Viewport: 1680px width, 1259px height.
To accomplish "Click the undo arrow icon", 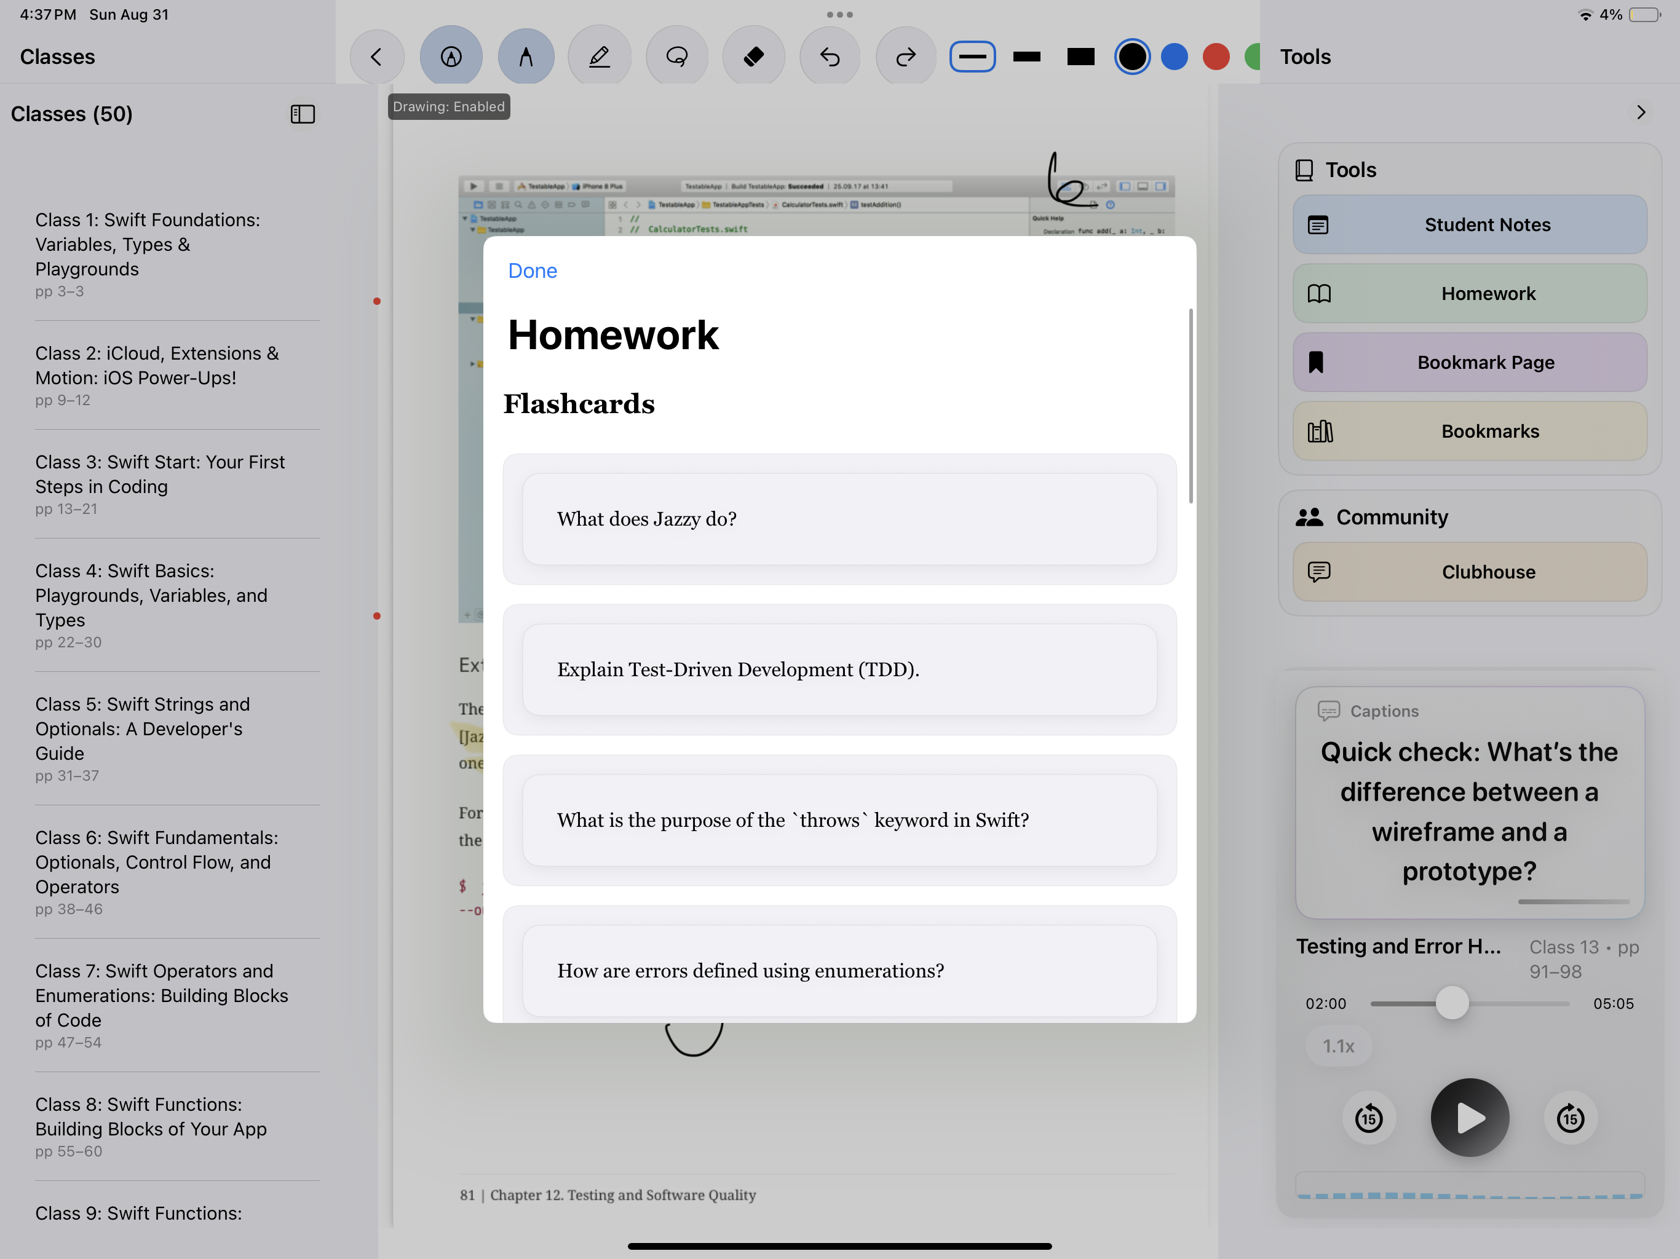I will pyautogui.click(x=830, y=57).
